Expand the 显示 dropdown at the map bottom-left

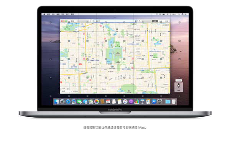tap(67, 91)
